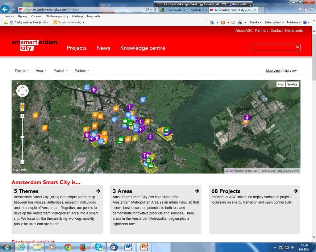Image resolution: width=316 pixels, height=252 pixels.
Task: Open Skype from the taskbar
Action: [98, 247]
